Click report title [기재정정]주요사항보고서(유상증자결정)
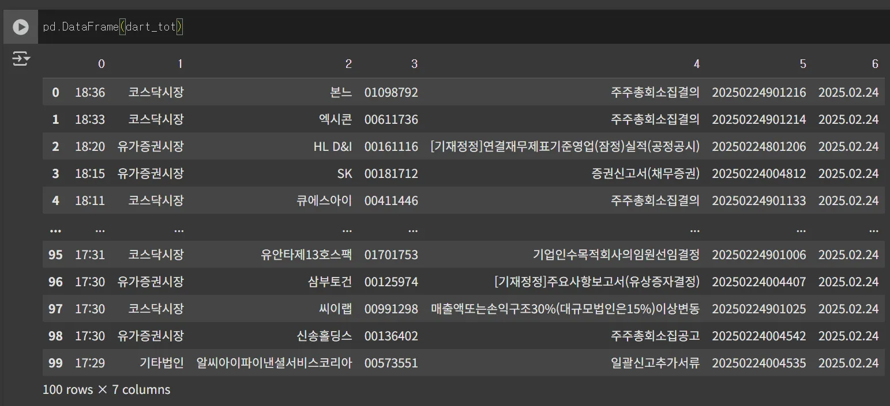890x406 pixels. coord(597,282)
